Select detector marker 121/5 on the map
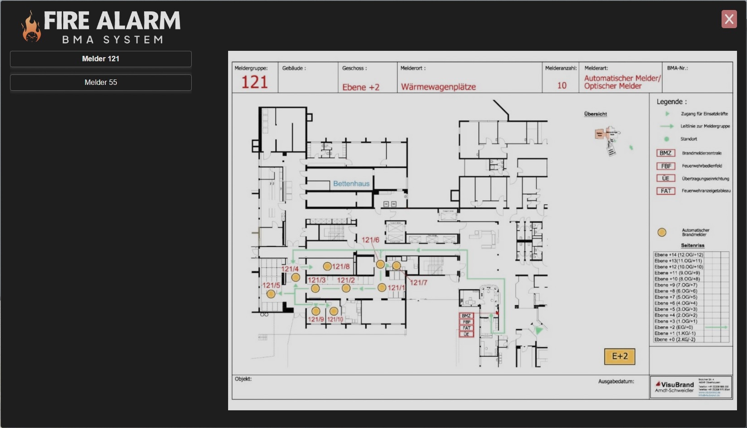Viewport: 747px width, 428px height. 271,294
